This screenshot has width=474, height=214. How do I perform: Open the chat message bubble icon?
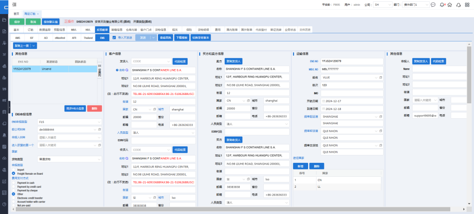[x=433, y=5]
